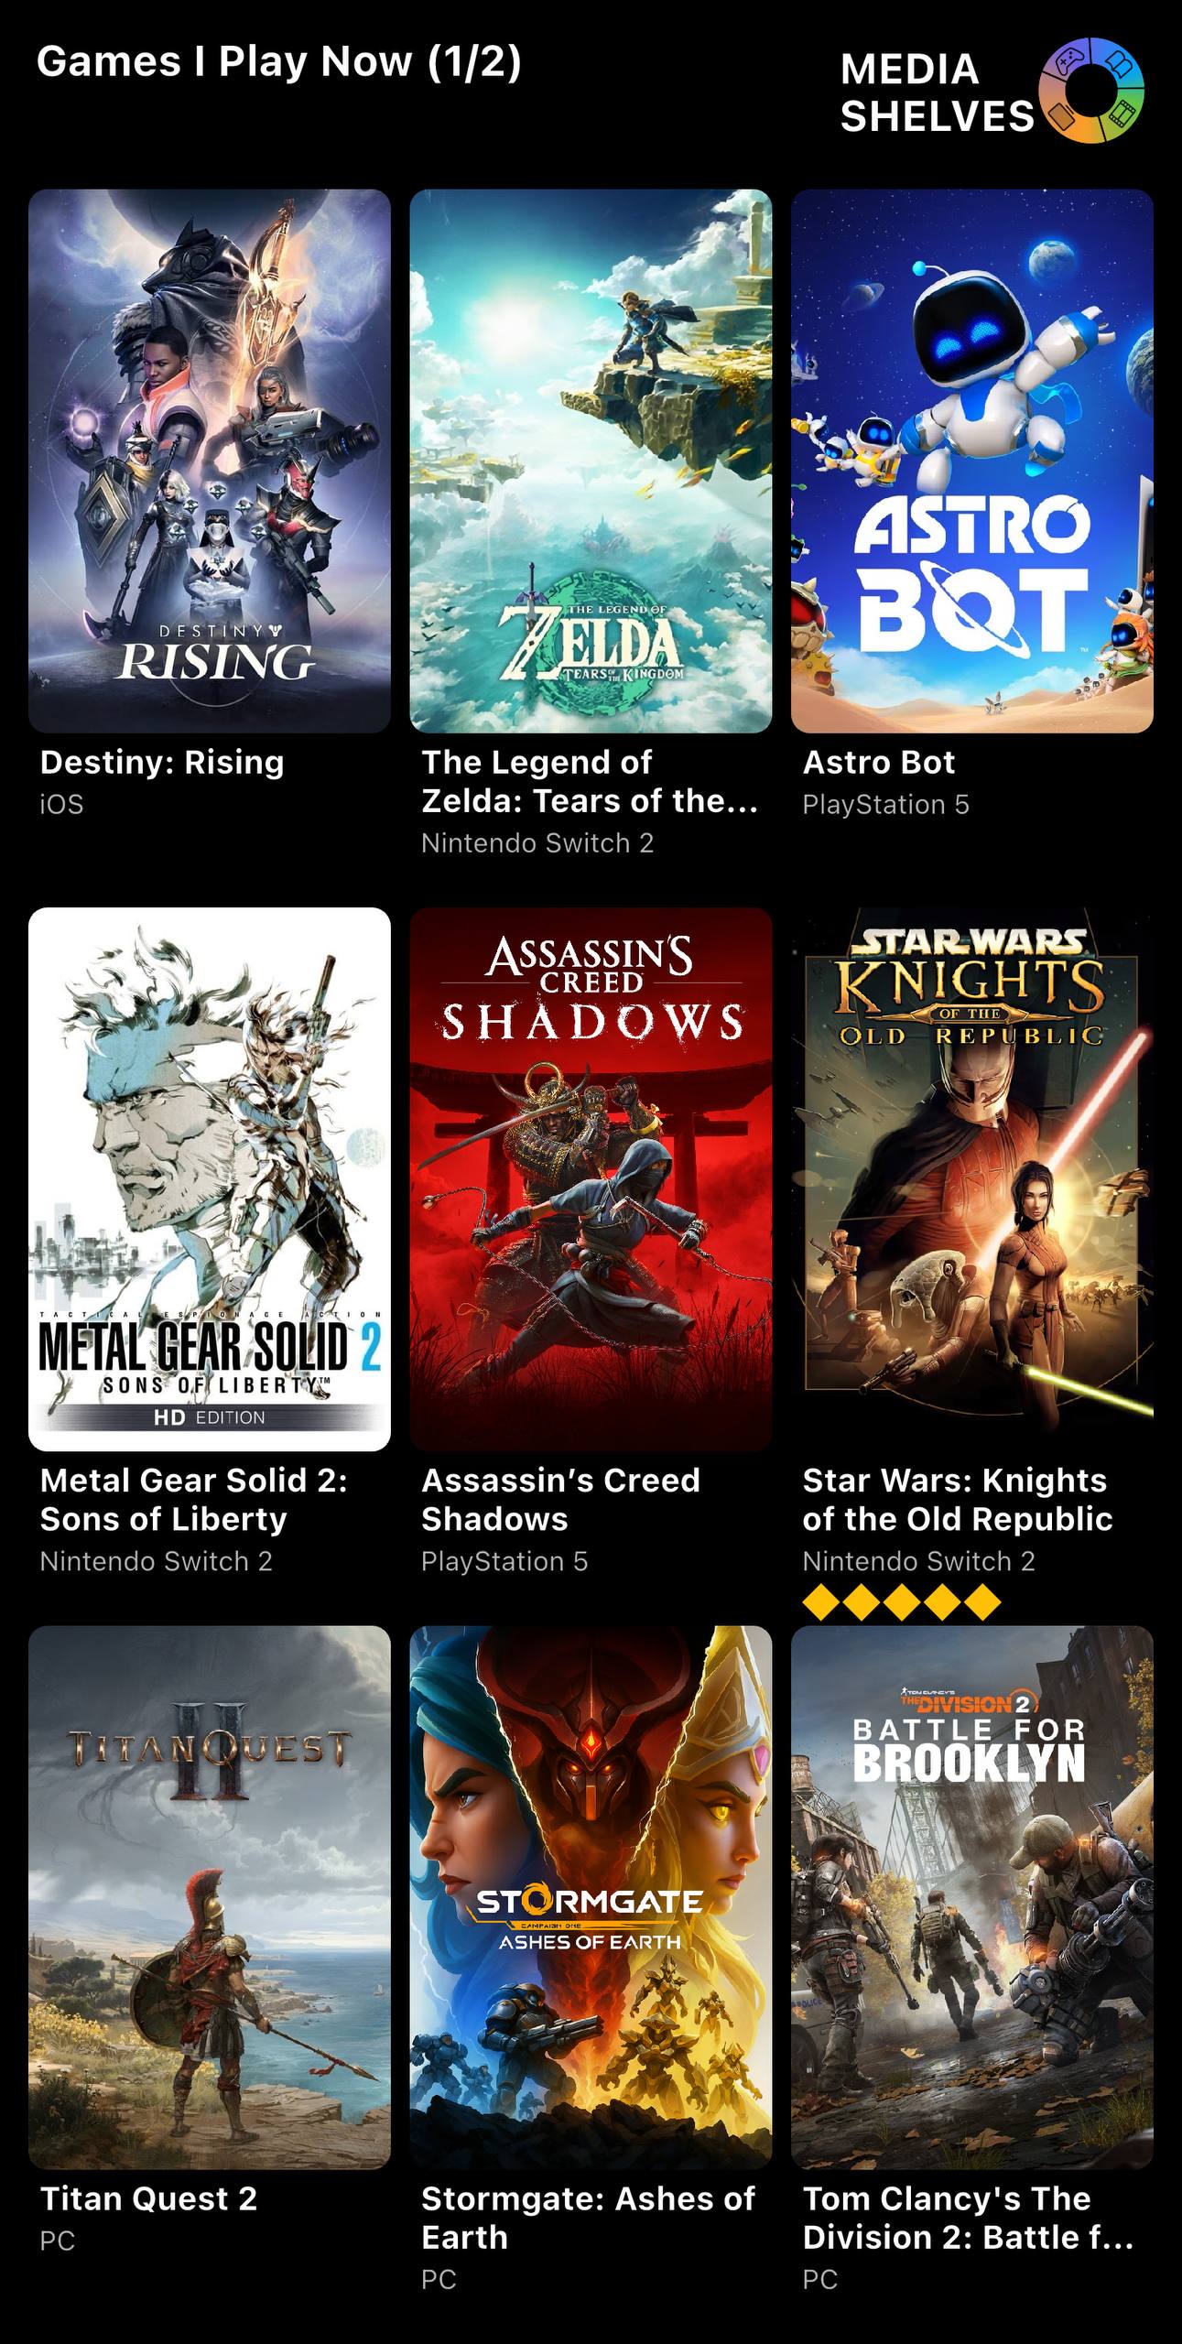Open the Astro Bot game cover
1182x2344 pixels.
(972, 461)
